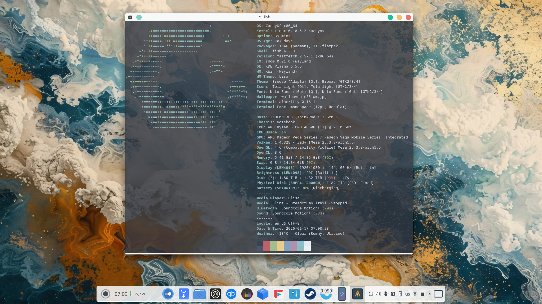The width and height of the screenshot is (542, 304).
Task: Switch the 'us' keyboard layout indicator
Action: click(x=408, y=294)
